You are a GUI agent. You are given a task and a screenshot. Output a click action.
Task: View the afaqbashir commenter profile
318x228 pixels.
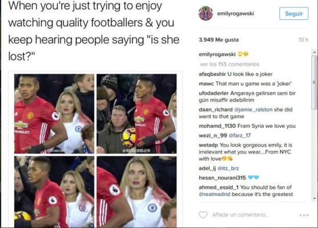click(212, 74)
